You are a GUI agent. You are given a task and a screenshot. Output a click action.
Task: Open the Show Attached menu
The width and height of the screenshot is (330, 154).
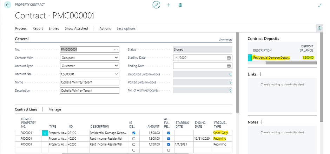[76, 28]
